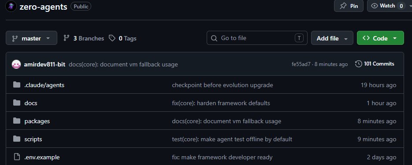Open packages row 'document vm fallback usage' commit
This screenshot has width=412, height=165.
[226, 121]
